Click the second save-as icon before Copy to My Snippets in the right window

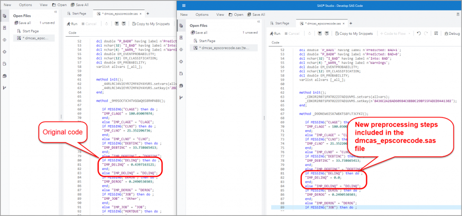tap(327, 34)
